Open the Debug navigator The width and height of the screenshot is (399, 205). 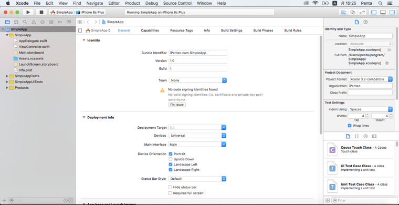51,22
